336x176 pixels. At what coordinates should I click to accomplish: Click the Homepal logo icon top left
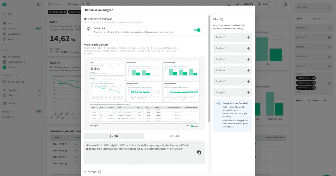tap(4, 4)
